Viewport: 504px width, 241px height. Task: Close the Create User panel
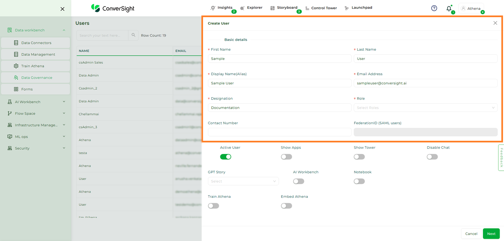click(495, 23)
